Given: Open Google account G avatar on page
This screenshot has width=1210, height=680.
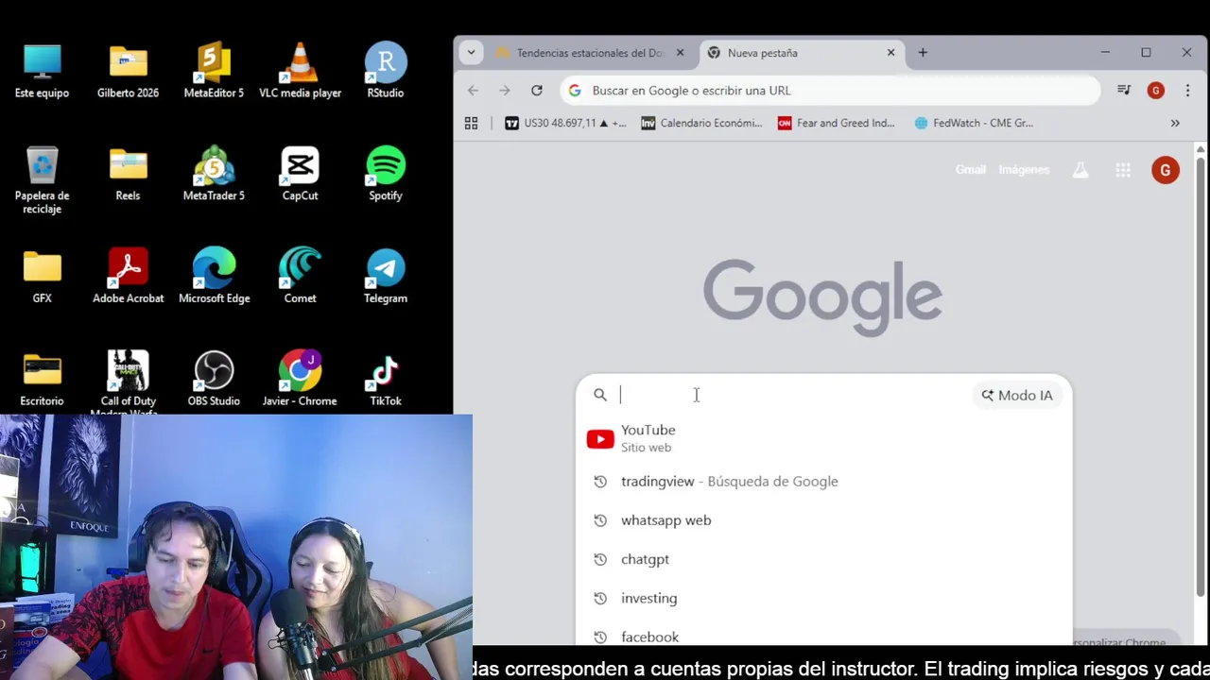Looking at the screenshot, I should pos(1166,170).
